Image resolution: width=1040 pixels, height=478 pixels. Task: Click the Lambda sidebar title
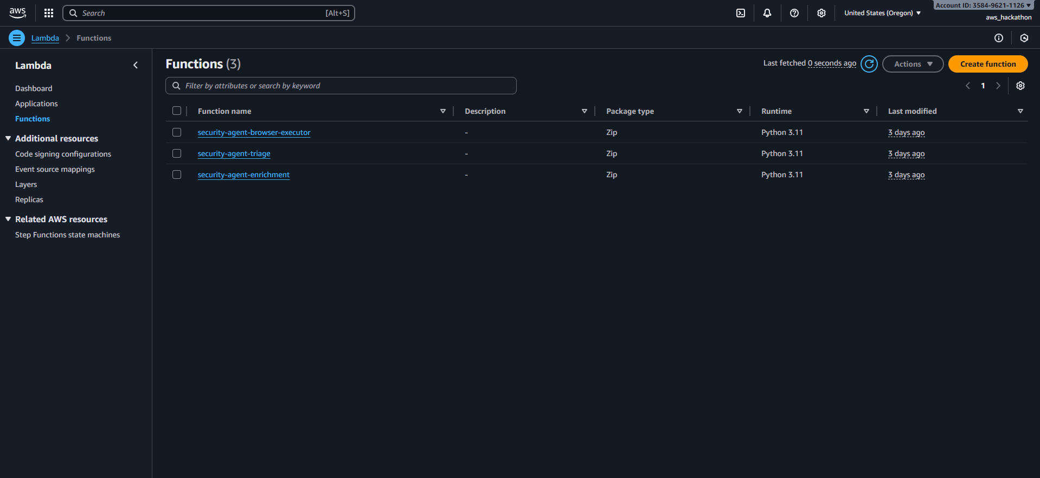tap(33, 65)
